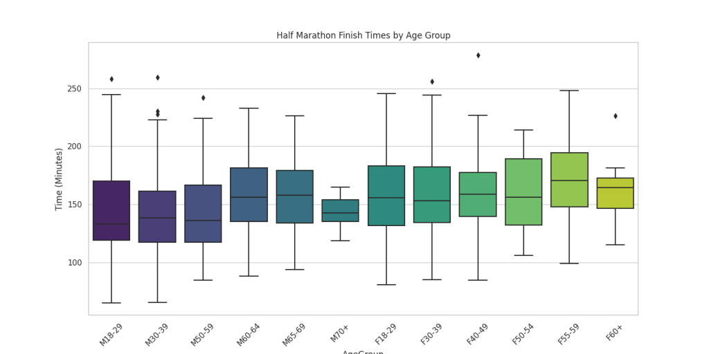Screen dimensions: 709x354
Task: Select the outlier point above F40-49
Action: pos(478,55)
